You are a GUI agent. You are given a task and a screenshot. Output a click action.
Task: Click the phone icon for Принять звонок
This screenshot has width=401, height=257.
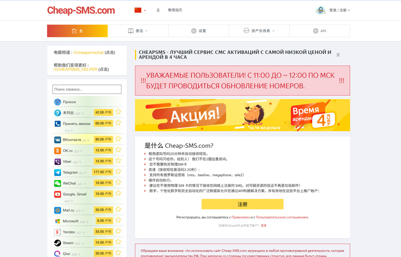[x=58, y=124]
